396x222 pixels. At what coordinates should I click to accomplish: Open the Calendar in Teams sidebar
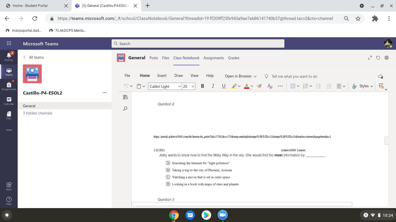click(9, 101)
